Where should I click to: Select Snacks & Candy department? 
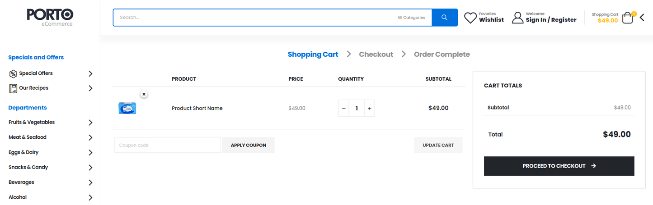(28, 167)
